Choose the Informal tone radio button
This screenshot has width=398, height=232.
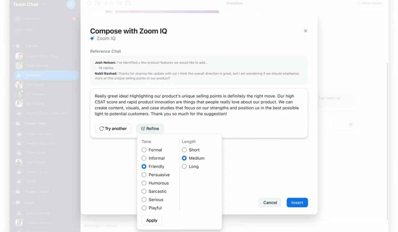pos(144,158)
